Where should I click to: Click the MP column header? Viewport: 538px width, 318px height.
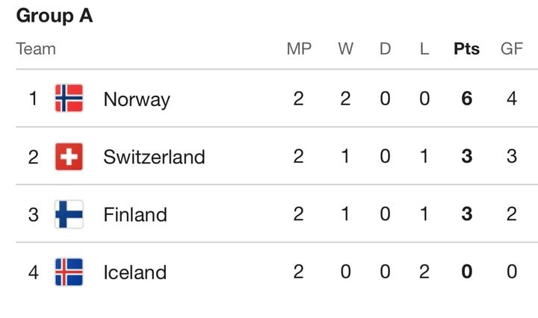point(299,49)
